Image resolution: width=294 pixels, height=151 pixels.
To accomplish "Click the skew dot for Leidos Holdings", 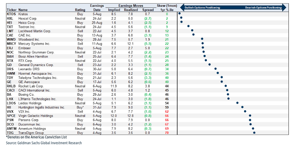I will (237, 103).
